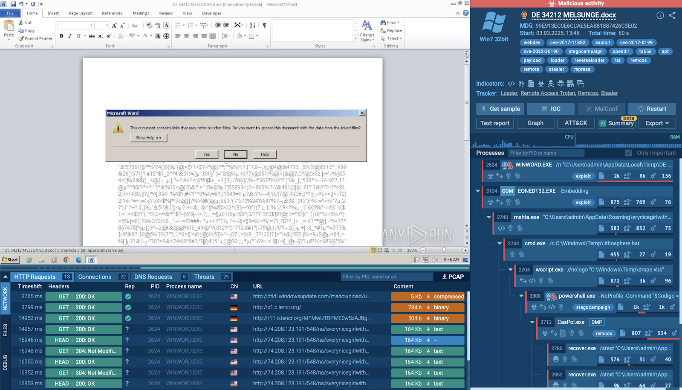Click the stacked windows indicator icon

tap(581, 84)
